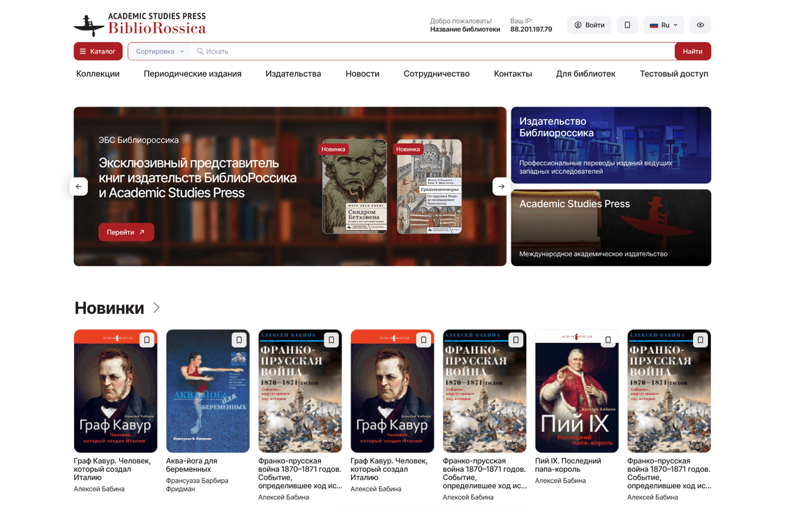The image size is (786, 512).
Task: Bookmark Пий IX book cover
Action: (608, 340)
